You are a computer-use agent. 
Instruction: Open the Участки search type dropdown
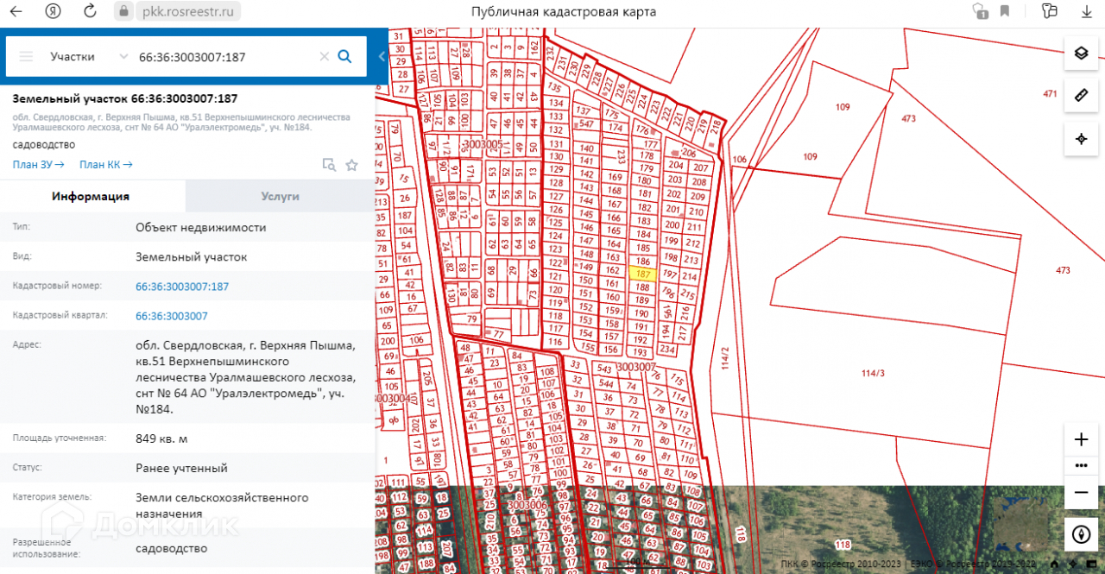(88, 56)
